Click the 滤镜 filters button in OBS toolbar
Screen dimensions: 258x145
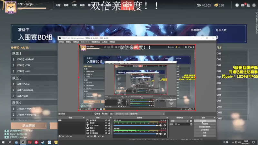tap(105, 114)
